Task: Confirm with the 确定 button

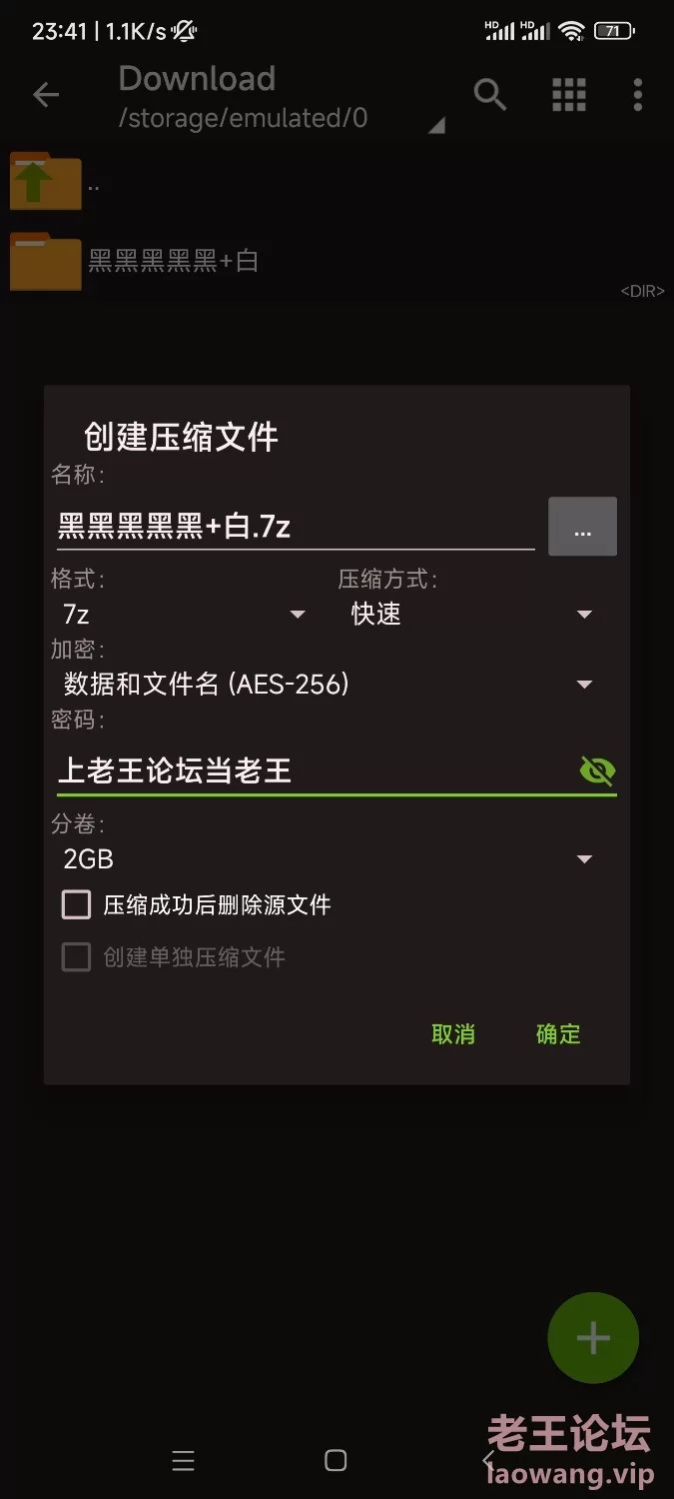Action: point(558,1034)
